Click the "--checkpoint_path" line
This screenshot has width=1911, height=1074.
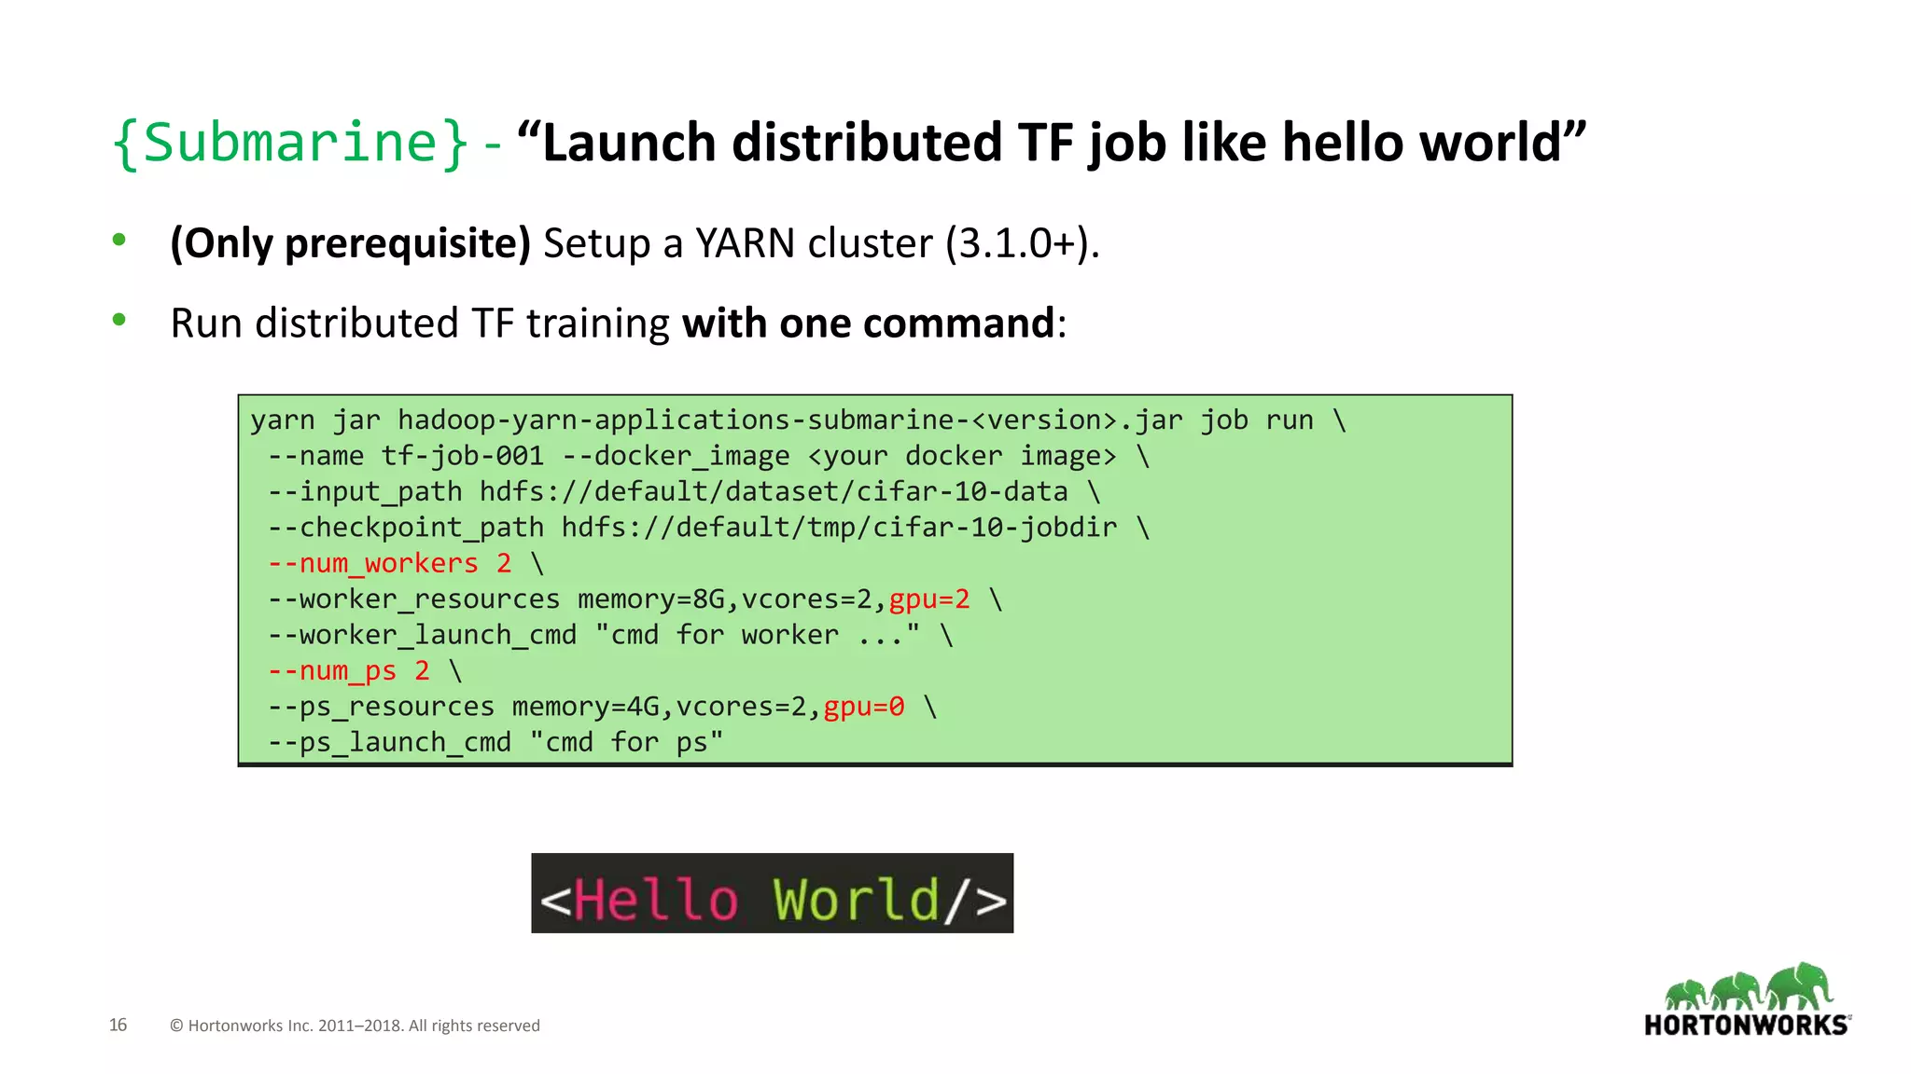point(709,528)
